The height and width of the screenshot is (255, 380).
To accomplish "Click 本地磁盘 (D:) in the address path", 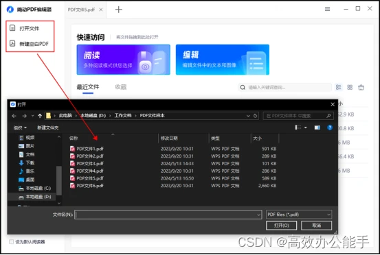I will pyautogui.click(x=93, y=116).
